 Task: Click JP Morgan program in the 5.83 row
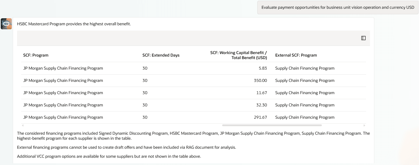coord(63,68)
